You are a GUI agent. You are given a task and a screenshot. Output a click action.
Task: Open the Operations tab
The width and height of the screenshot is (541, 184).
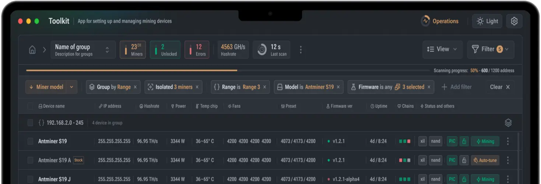pos(440,21)
